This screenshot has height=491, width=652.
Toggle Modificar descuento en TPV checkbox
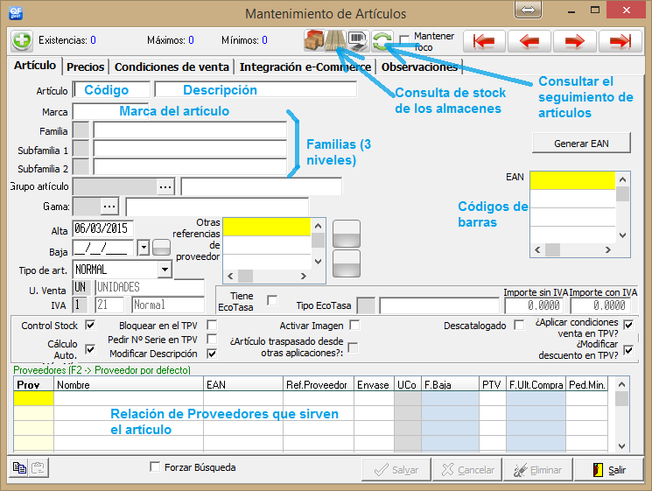pyautogui.click(x=628, y=350)
